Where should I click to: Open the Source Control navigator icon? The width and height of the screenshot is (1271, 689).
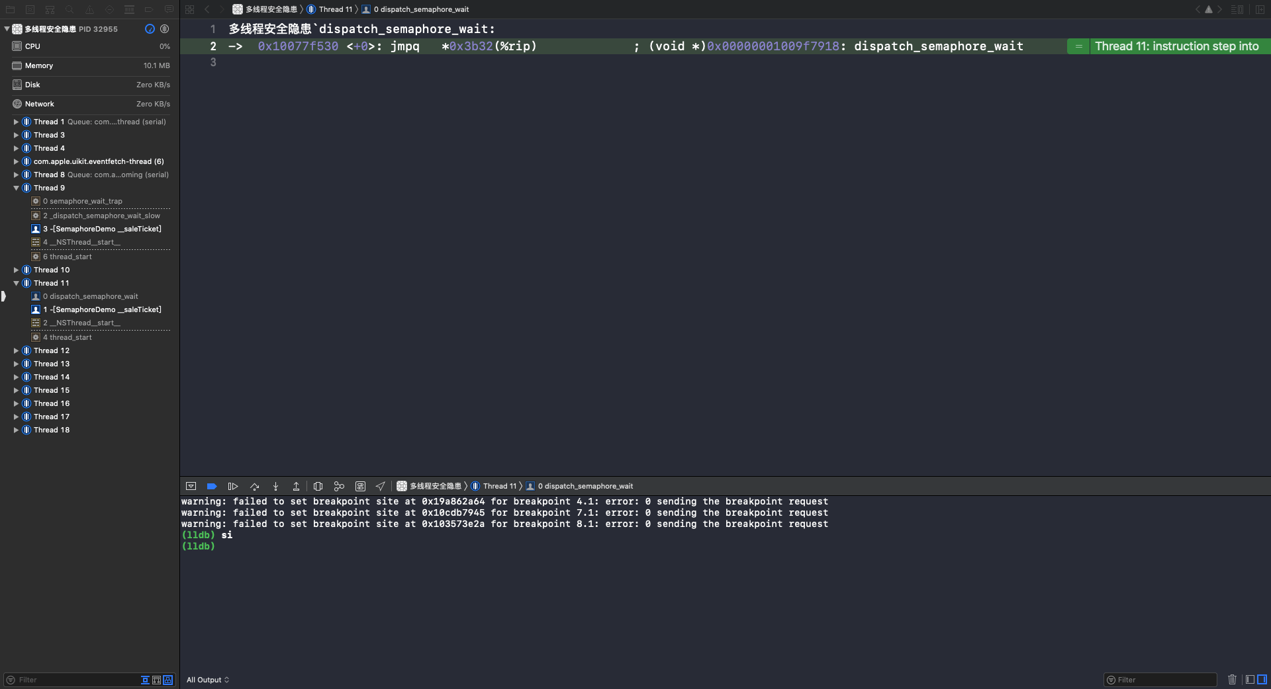pos(30,9)
